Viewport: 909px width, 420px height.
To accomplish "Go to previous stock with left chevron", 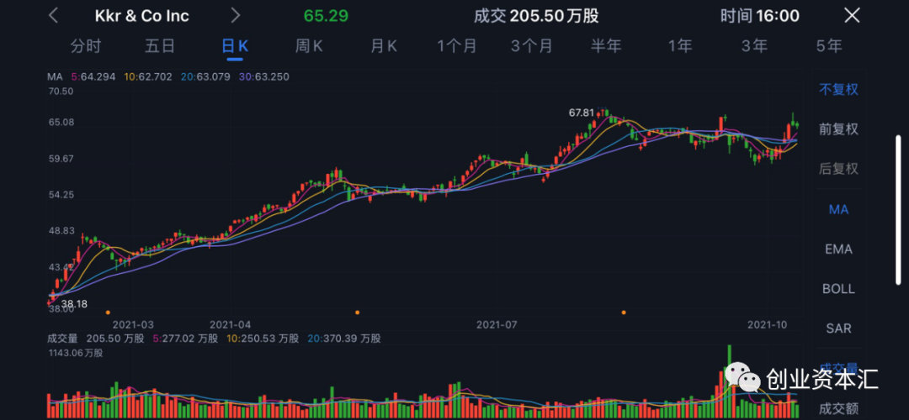I will tap(54, 15).
